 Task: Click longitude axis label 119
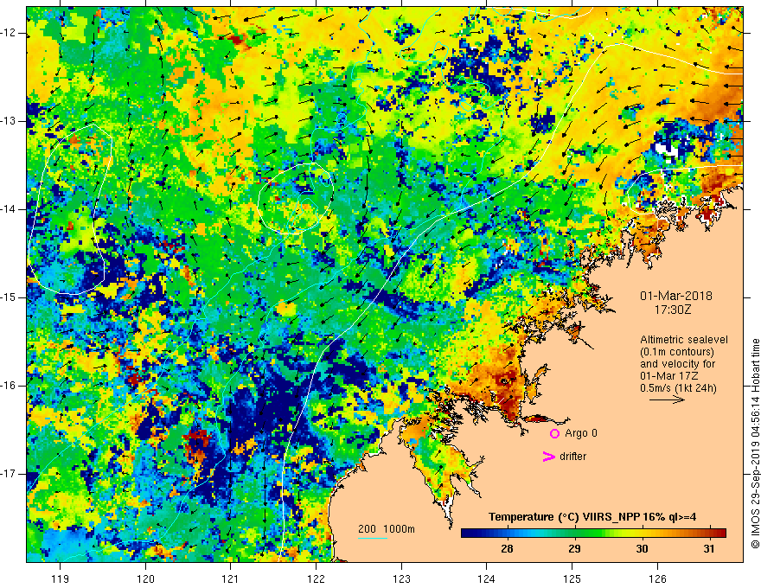(x=61, y=578)
